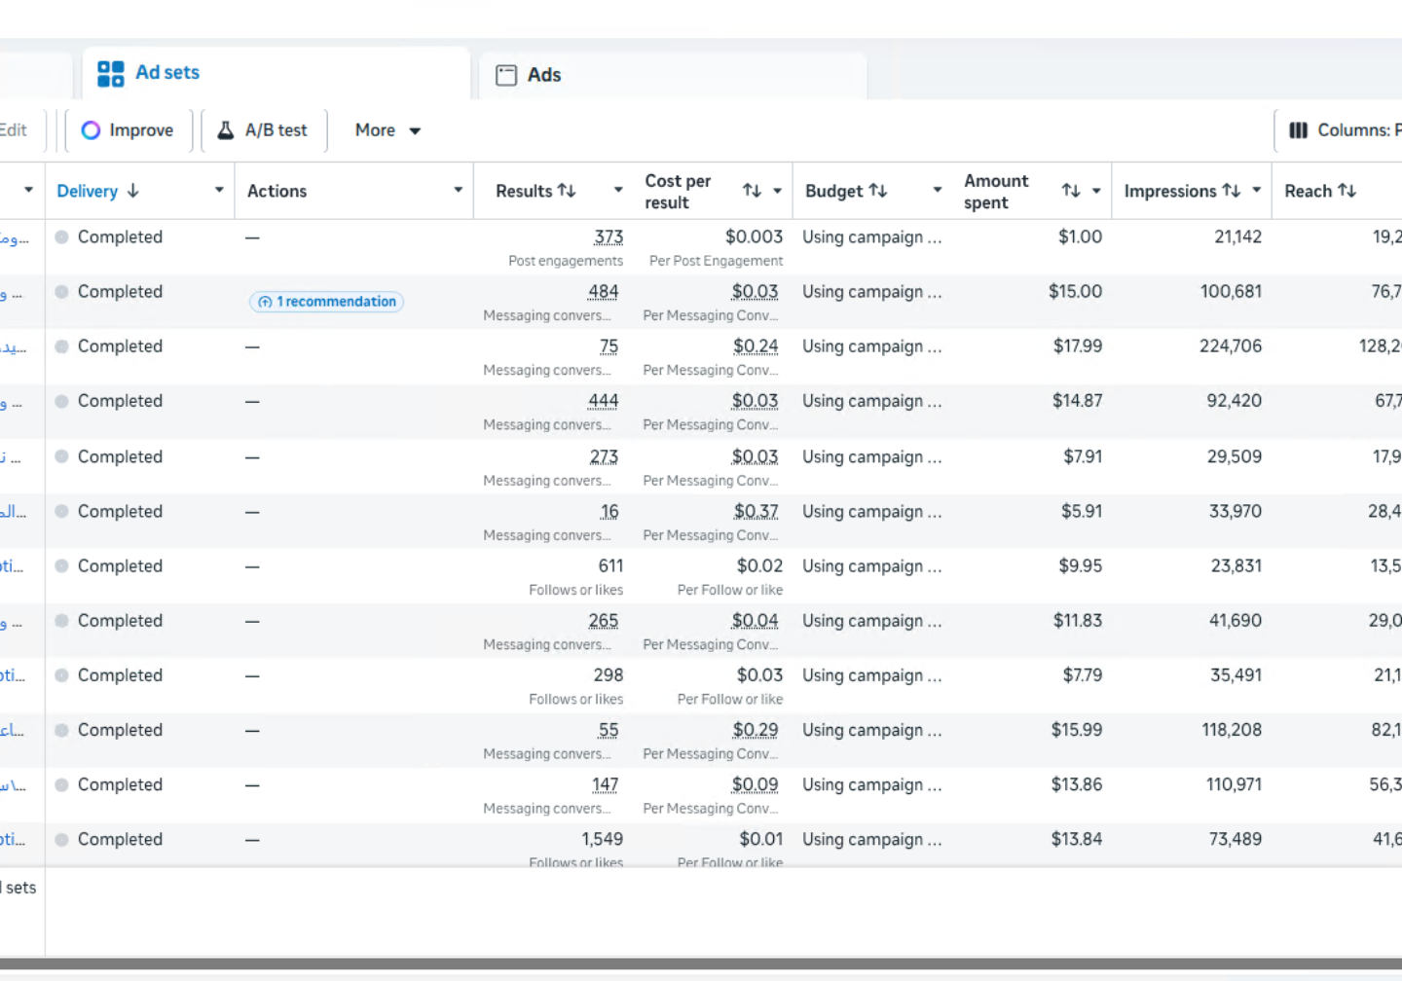Click the Ad sets grid icon
Image resolution: width=1402 pixels, height=981 pixels.
coord(111,73)
